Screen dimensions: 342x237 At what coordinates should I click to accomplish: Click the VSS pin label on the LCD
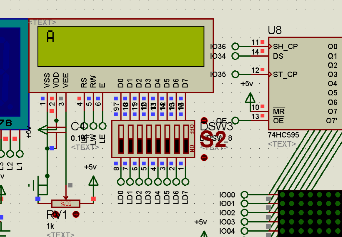point(47,81)
